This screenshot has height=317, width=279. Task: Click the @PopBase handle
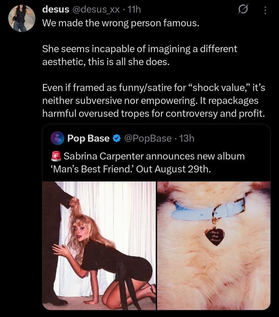[x=148, y=138]
